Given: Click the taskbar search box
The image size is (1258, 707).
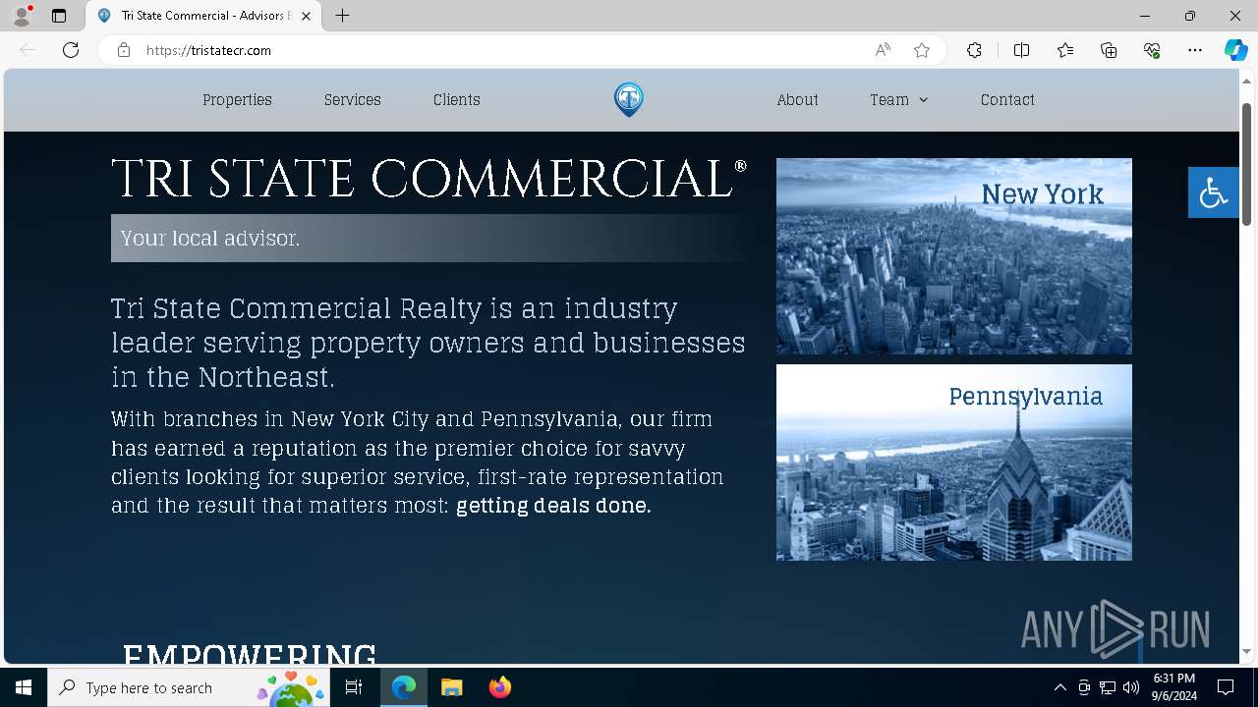Looking at the screenshot, I should (x=190, y=687).
